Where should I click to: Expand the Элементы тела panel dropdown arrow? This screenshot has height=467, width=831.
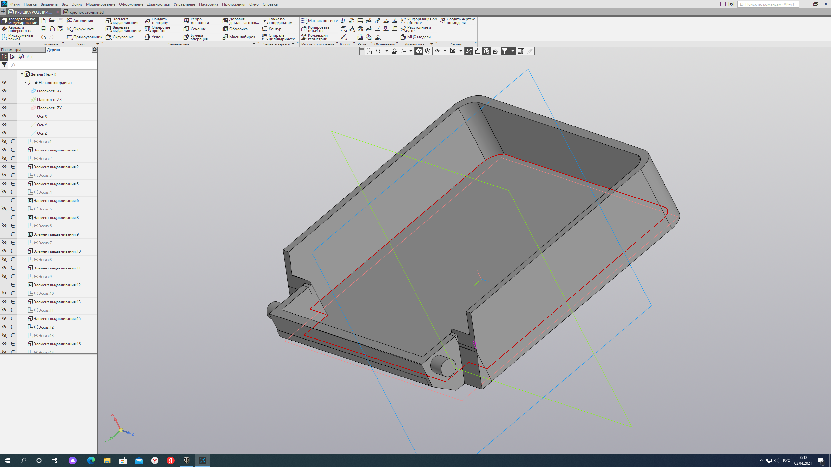(x=254, y=44)
